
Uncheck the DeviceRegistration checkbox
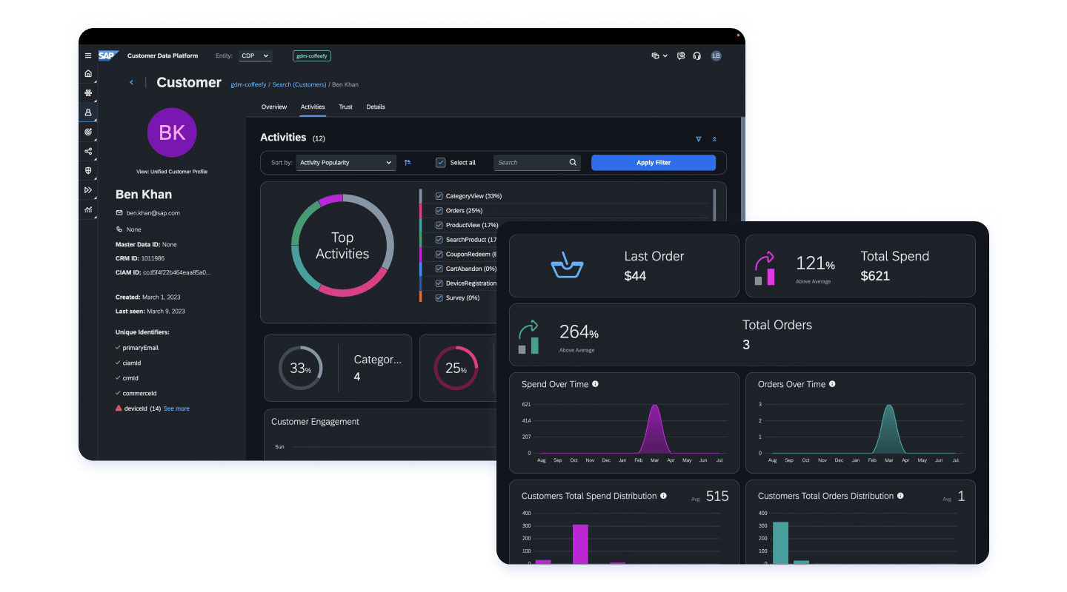439,283
